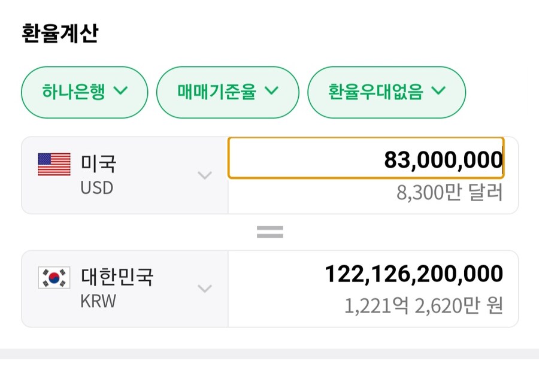539x370 pixels.
Task: Click the United States flag icon
Action: (x=54, y=164)
